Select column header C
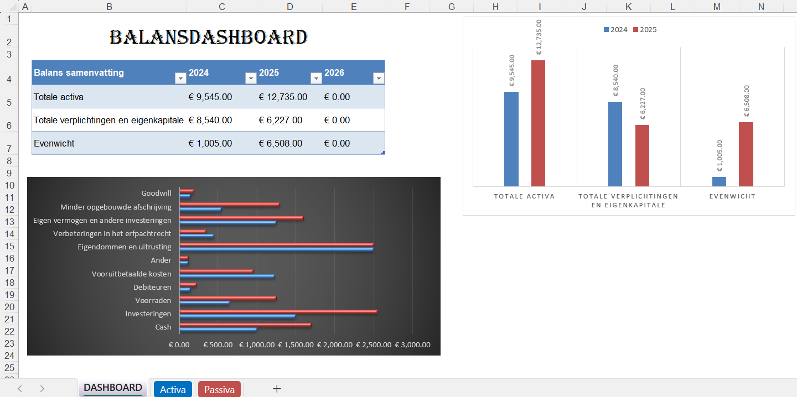Screen dimensions: 797x397 pyautogui.click(x=221, y=7)
